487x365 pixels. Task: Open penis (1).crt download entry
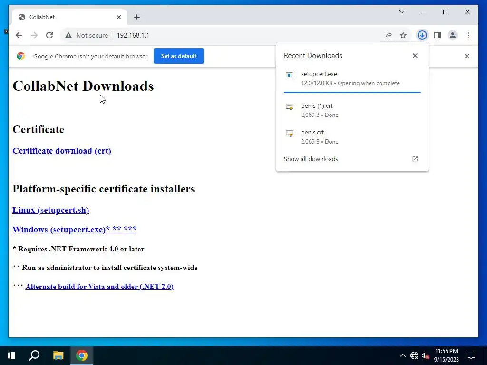pyautogui.click(x=352, y=110)
